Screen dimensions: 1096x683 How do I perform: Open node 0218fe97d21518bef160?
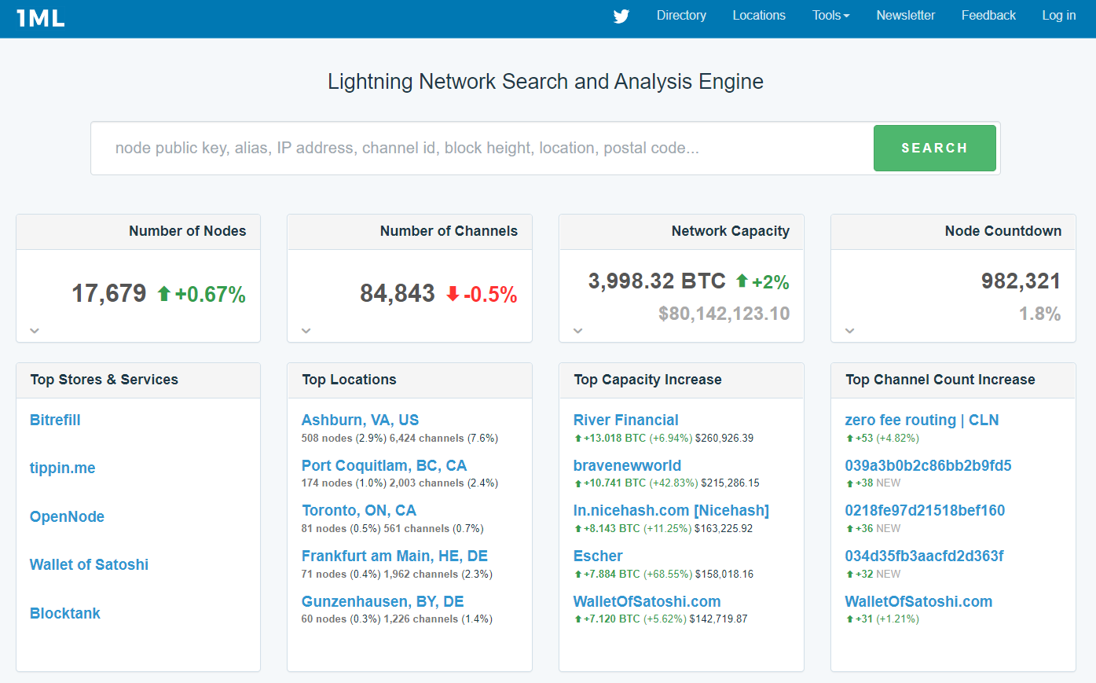pyautogui.click(x=925, y=510)
